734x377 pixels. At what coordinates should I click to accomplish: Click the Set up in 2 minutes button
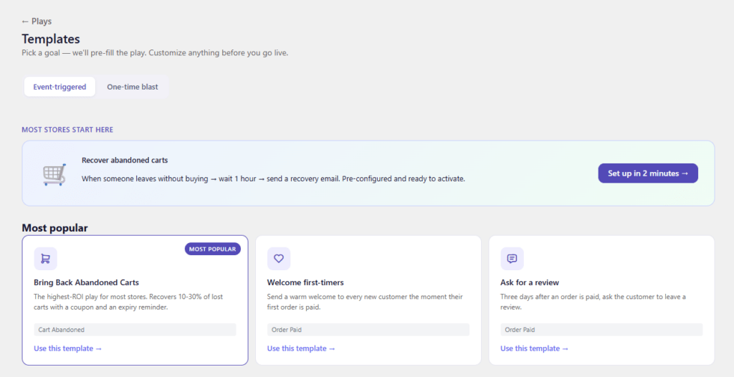coord(648,173)
